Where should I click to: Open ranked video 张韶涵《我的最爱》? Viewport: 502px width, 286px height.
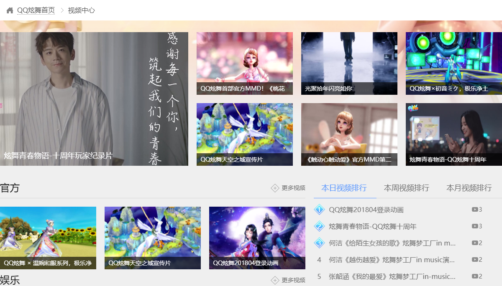[392, 276]
